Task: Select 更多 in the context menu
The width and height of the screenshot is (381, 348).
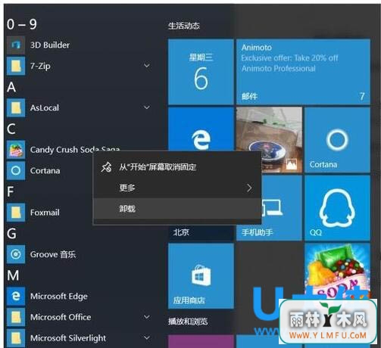Action: pyautogui.click(x=177, y=188)
